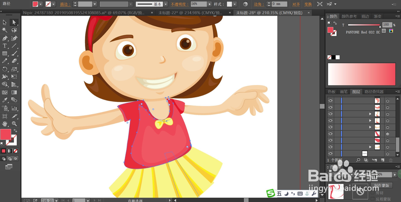Image resolution: width=401 pixels, height=202 pixels.
Task: Activate the Rotate tool
Action: pyautogui.click(x=4, y=69)
